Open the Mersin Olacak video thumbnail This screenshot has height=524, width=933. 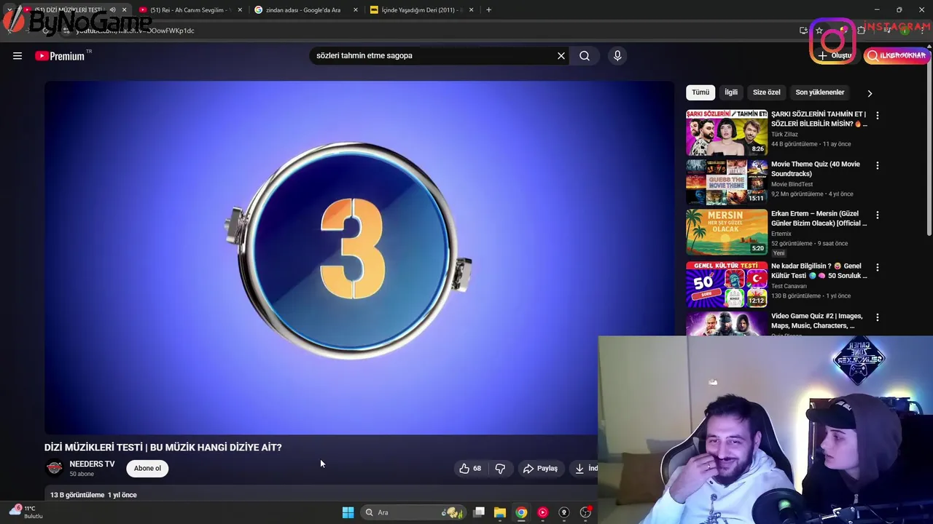pos(727,232)
